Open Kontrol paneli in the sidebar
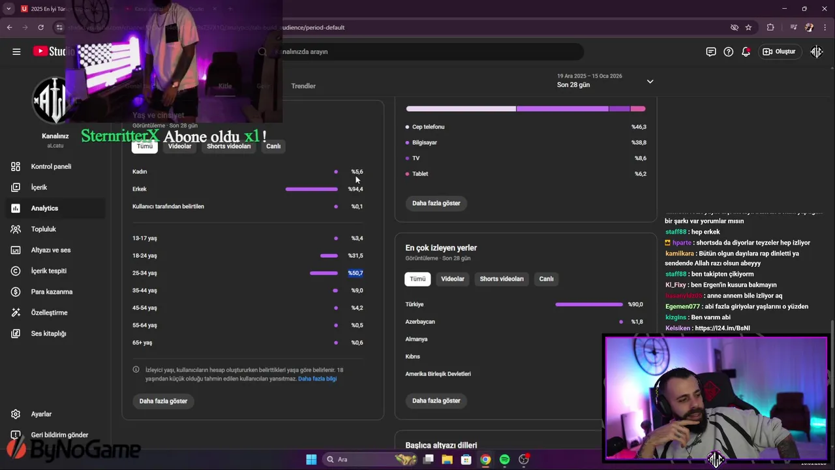This screenshot has width=835, height=470. (x=52, y=166)
